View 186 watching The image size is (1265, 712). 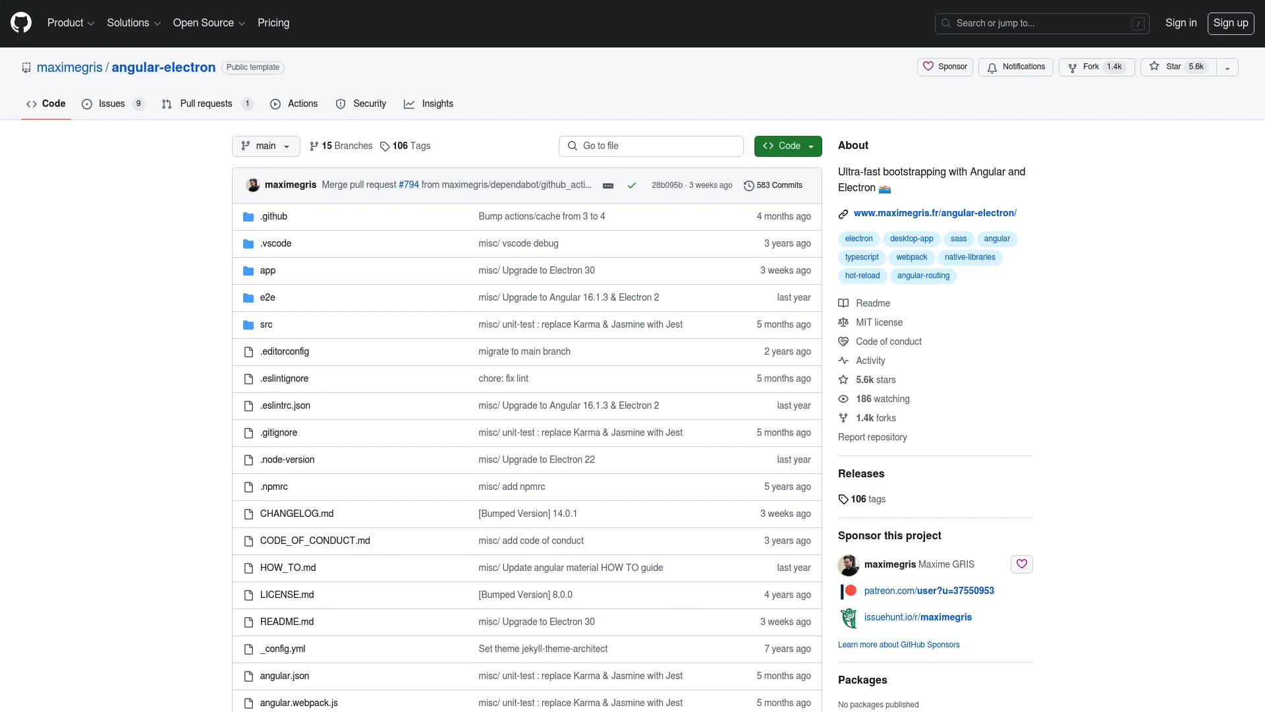coord(874,400)
